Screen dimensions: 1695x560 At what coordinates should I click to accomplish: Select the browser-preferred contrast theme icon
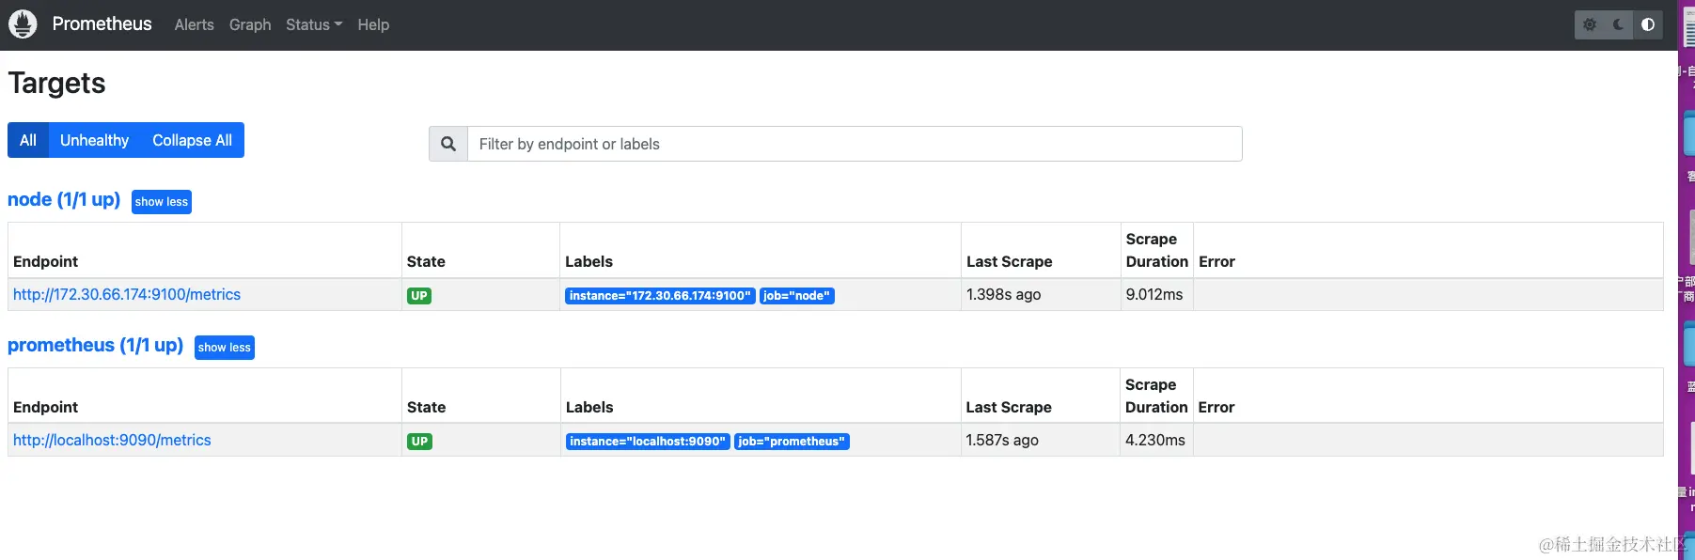point(1647,24)
